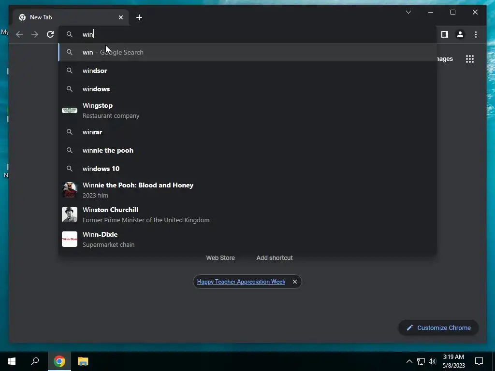Image resolution: width=495 pixels, height=371 pixels.
Task: Toggle the Chrome side panel icon
Action: tap(445, 34)
